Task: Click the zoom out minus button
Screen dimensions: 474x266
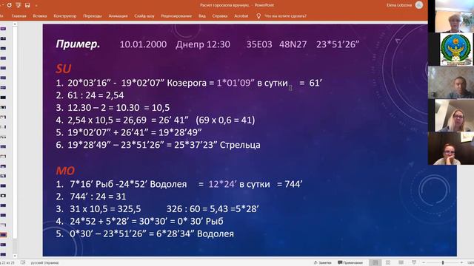Action: point(424,263)
